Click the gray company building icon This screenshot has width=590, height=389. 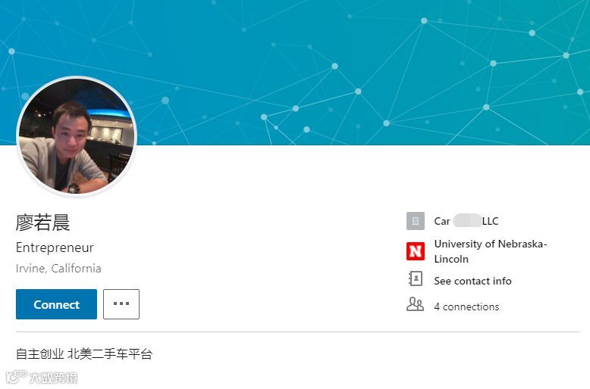[416, 221]
